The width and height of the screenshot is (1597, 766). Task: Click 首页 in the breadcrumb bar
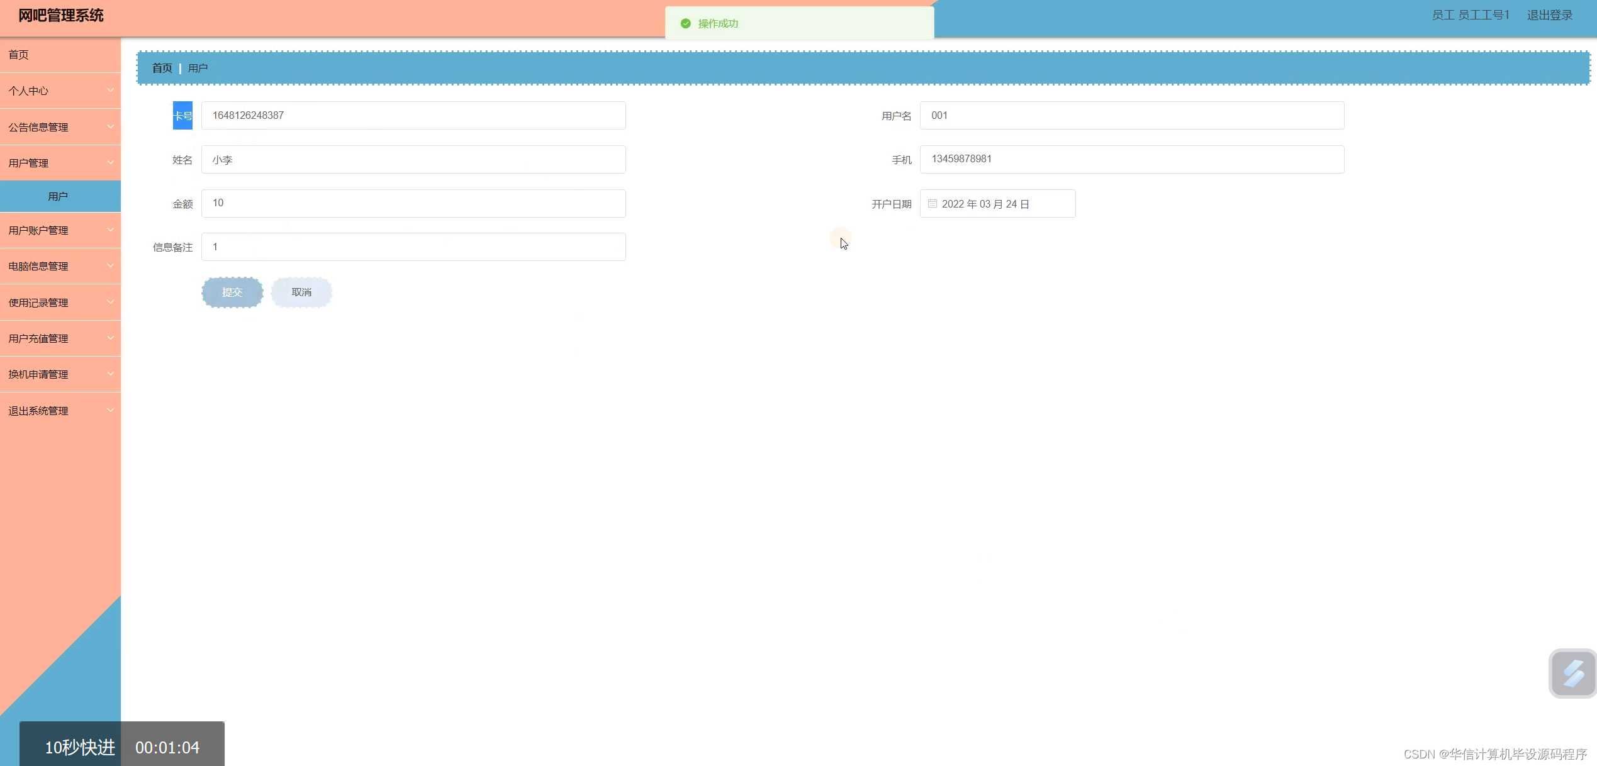point(162,68)
